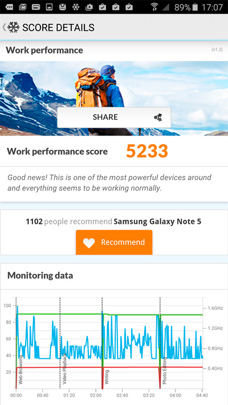
Task: Tap the white heart icon on Recommend
Action: click(89, 243)
